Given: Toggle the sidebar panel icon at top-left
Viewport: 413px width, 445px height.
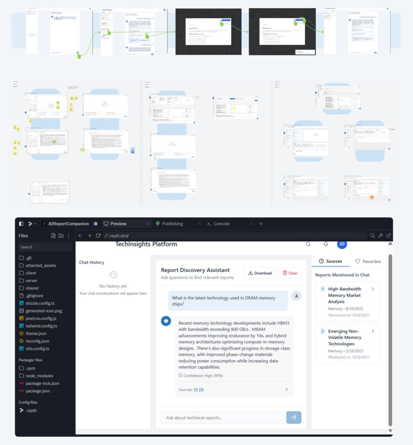Looking at the screenshot, I should [x=21, y=224].
